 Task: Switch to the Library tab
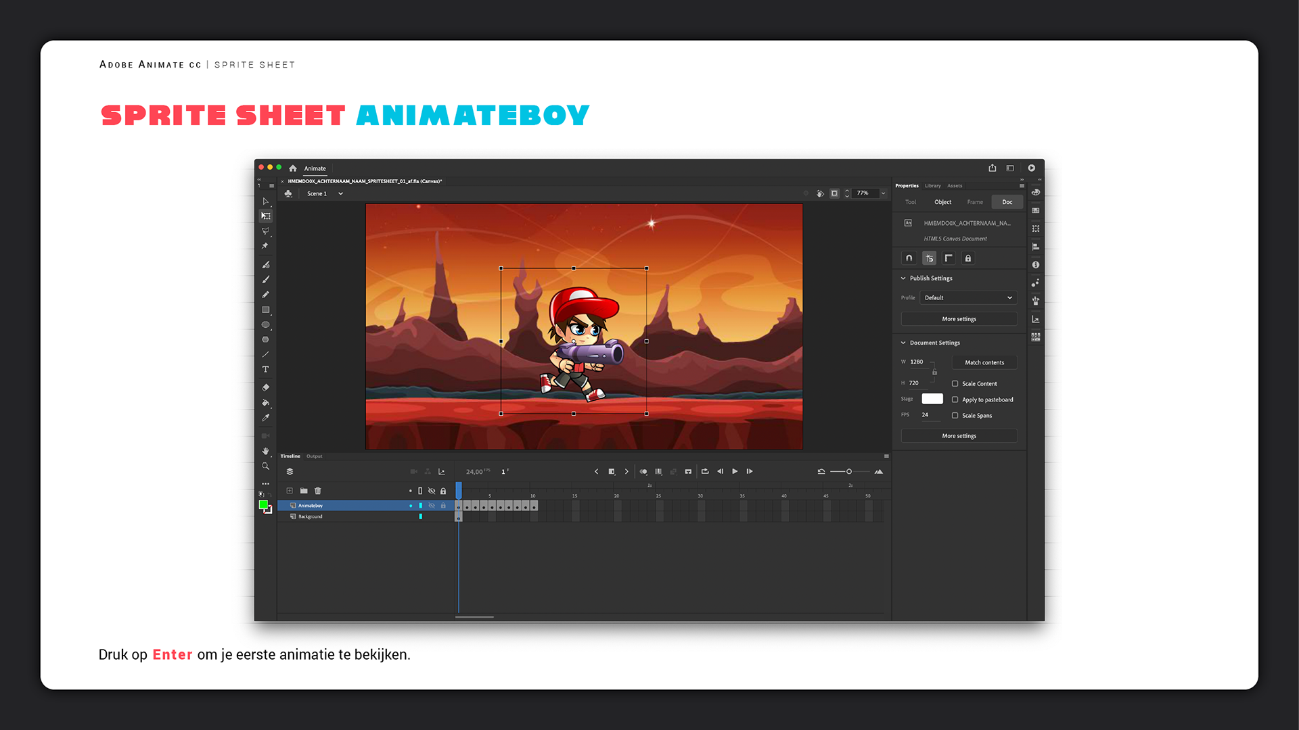click(x=932, y=186)
